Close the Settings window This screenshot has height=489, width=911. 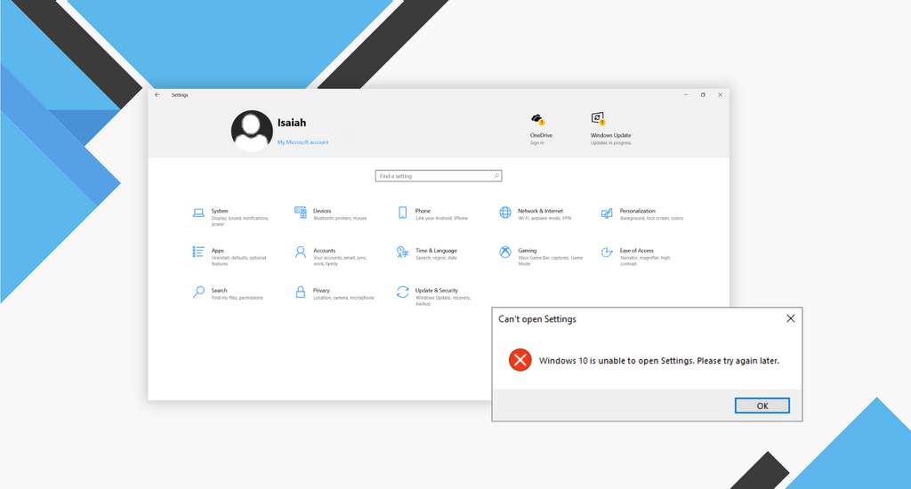click(721, 94)
